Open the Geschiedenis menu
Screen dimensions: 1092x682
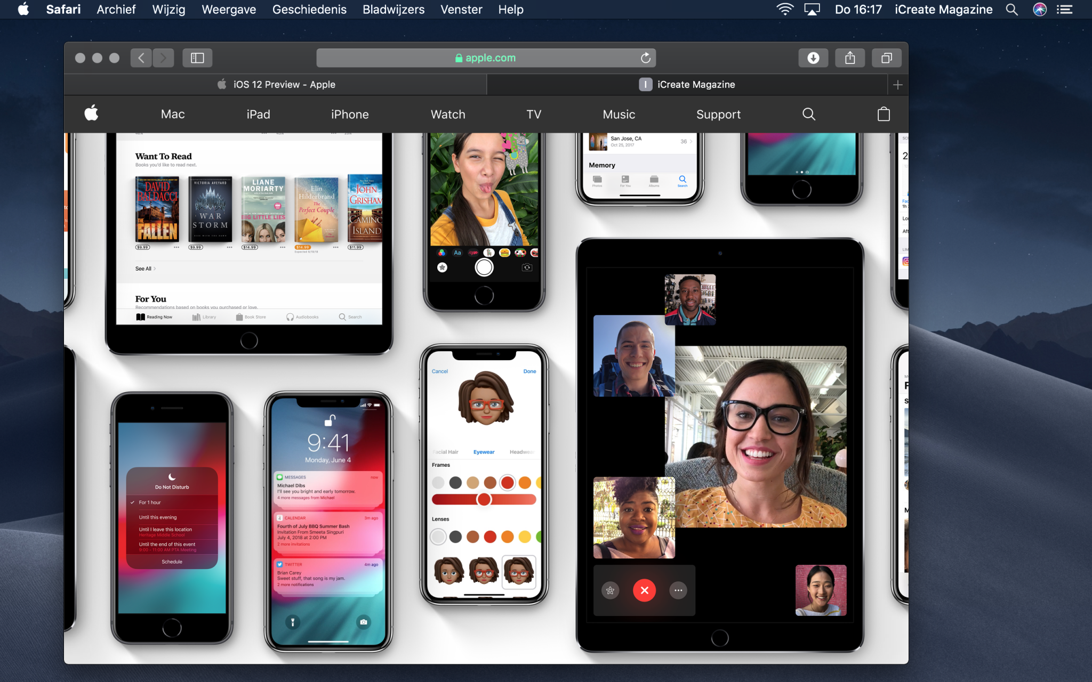point(309,10)
